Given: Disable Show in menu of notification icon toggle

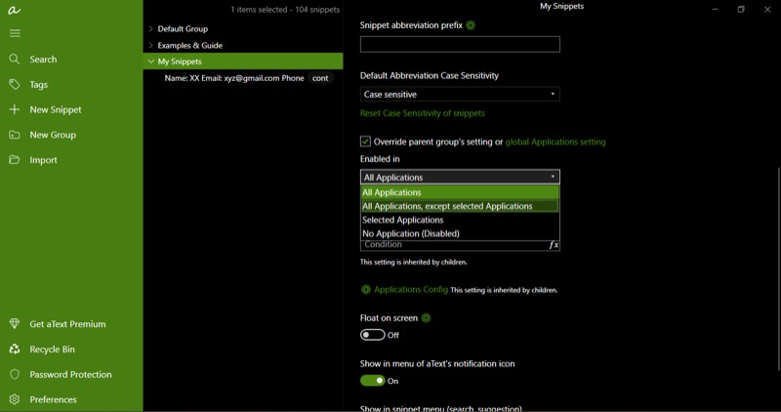Looking at the screenshot, I should coord(373,381).
